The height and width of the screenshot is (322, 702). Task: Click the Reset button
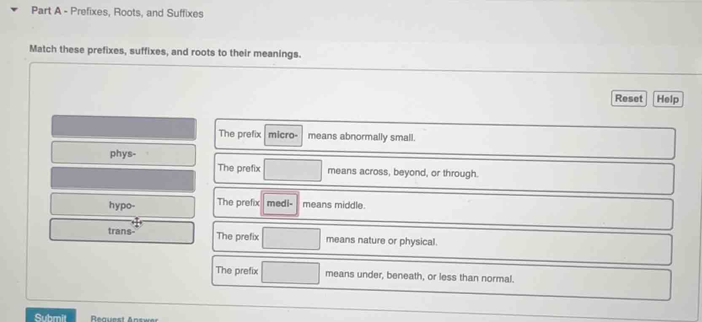(628, 98)
